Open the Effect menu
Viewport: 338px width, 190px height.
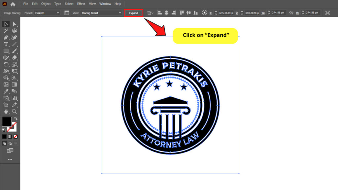tap(81, 4)
